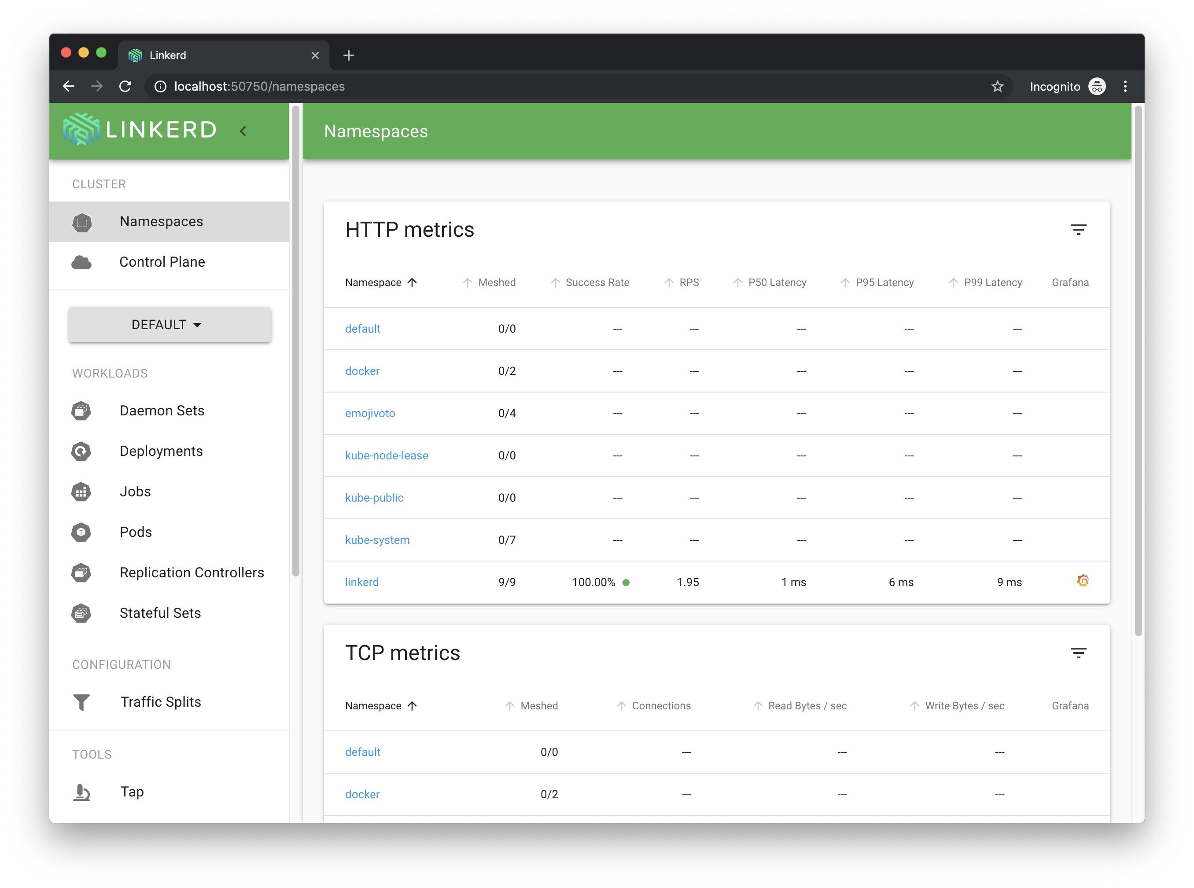Screen dimensions: 1194x888
Task: Click the linkerd namespace hyperlink
Action: [362, 581]
